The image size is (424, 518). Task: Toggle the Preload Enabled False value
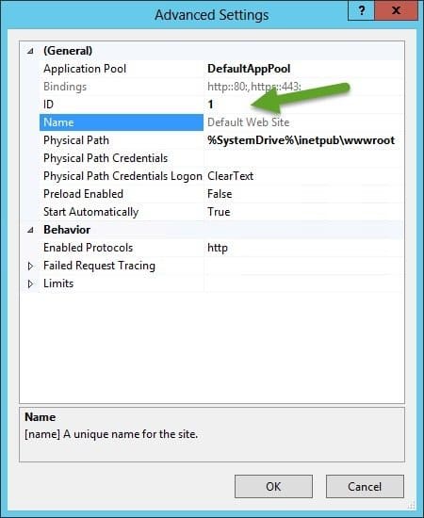[x=304, y=194]
